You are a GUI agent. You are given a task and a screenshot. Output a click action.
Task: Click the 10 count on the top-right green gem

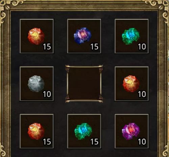[x=142, y=47]
